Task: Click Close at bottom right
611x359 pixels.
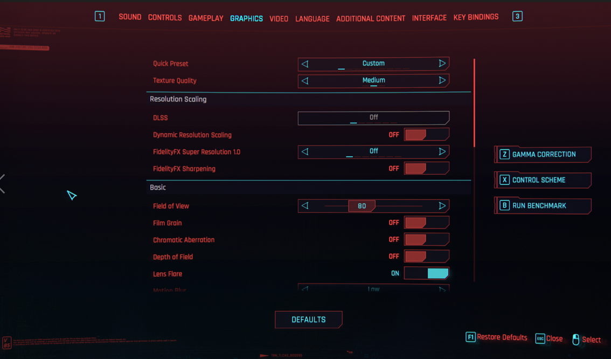Action: click(554, 339)
